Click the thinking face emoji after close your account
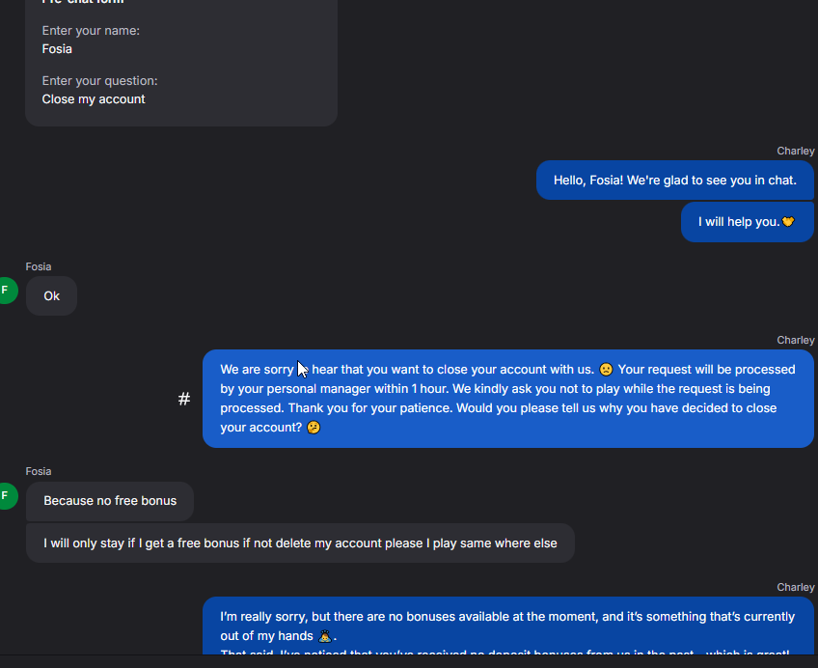818x668 pixels. [313, 428]
